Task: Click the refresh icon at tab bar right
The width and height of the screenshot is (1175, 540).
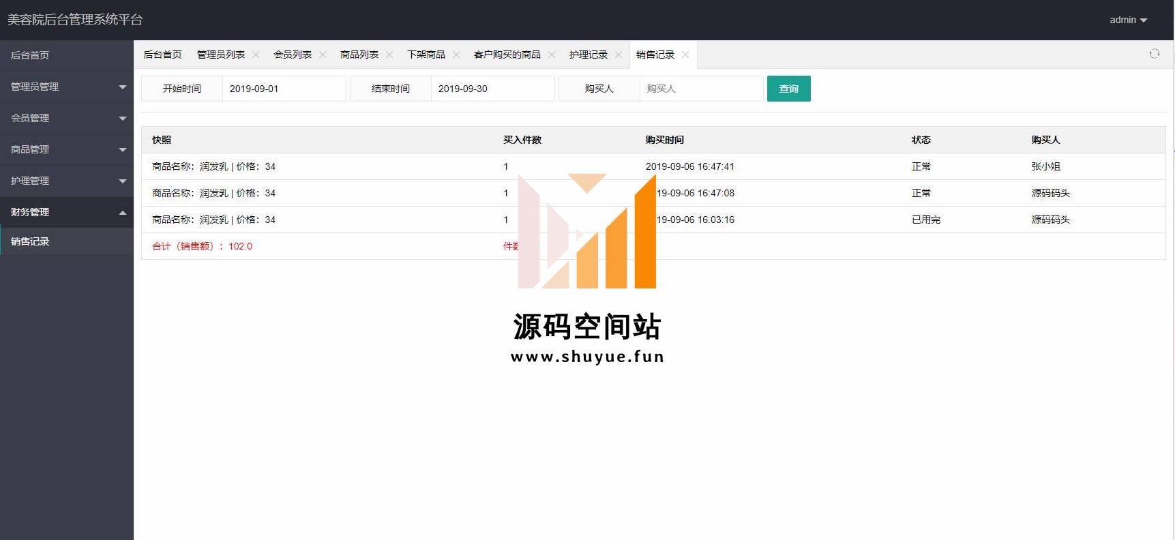Action: tap(1154, 54)
